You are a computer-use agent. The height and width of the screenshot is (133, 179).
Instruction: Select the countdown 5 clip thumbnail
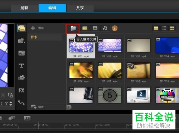(x=110, y=95)
